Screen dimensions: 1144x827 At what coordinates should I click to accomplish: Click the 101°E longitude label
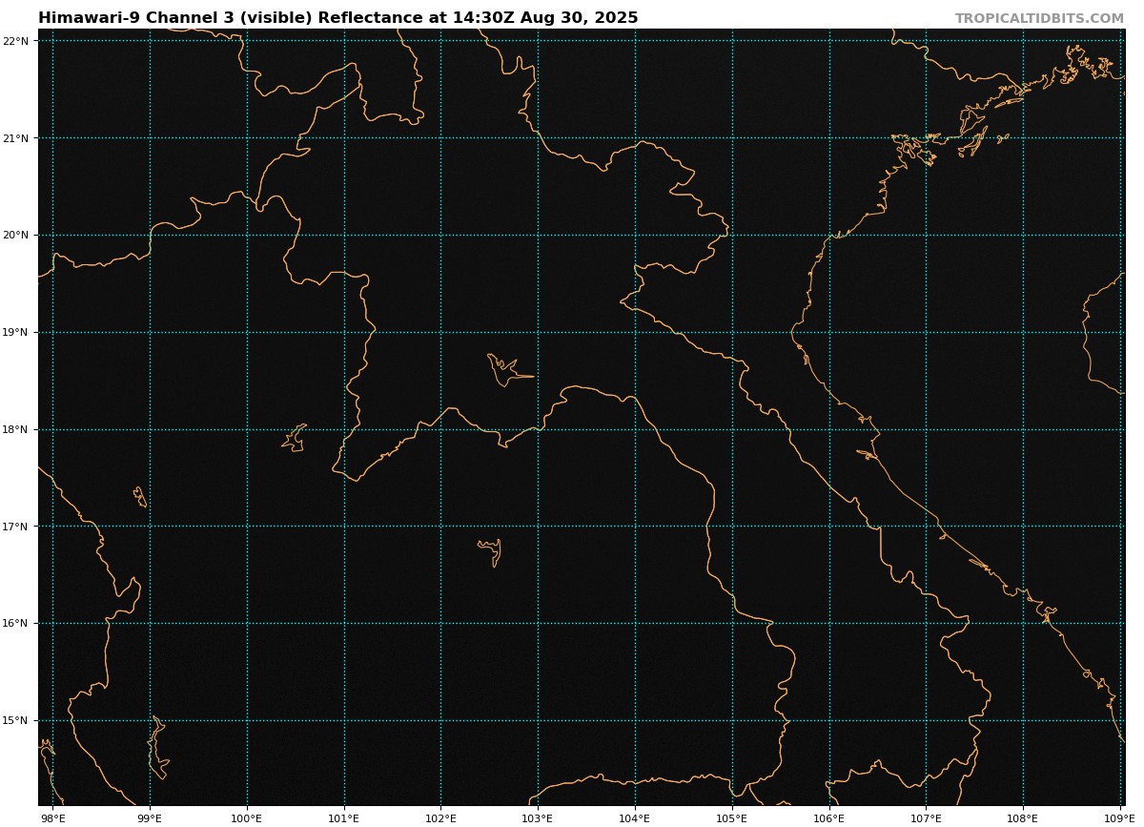click(x=344, y=818)
